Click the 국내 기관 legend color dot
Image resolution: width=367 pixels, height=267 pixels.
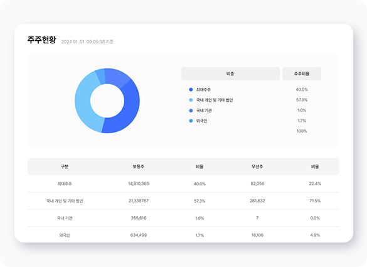[x=191, y=111]
